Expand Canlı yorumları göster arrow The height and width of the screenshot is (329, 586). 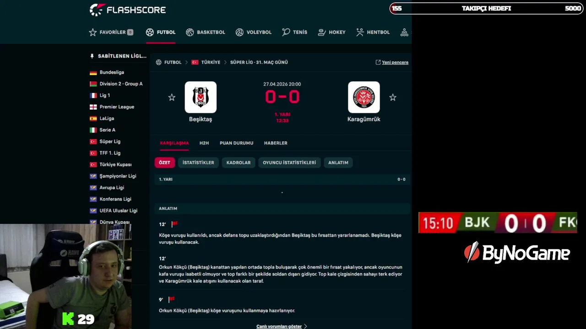pos(305,326)
